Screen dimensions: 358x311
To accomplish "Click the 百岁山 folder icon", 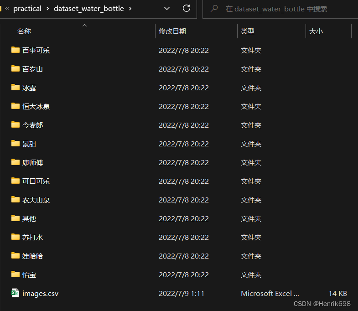I will (x=16, y=68).
